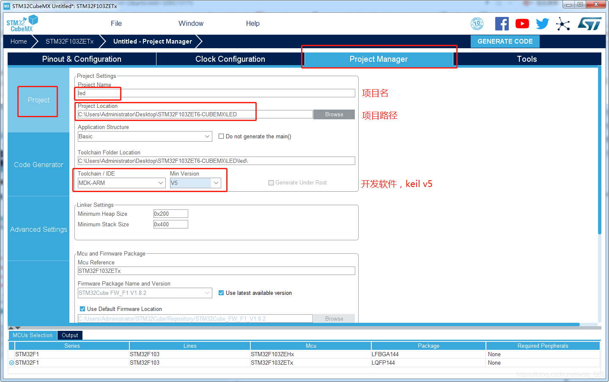Screen dimensions: 609x382
Task: Select the Project Manager tab
Action: pos(379,59)
